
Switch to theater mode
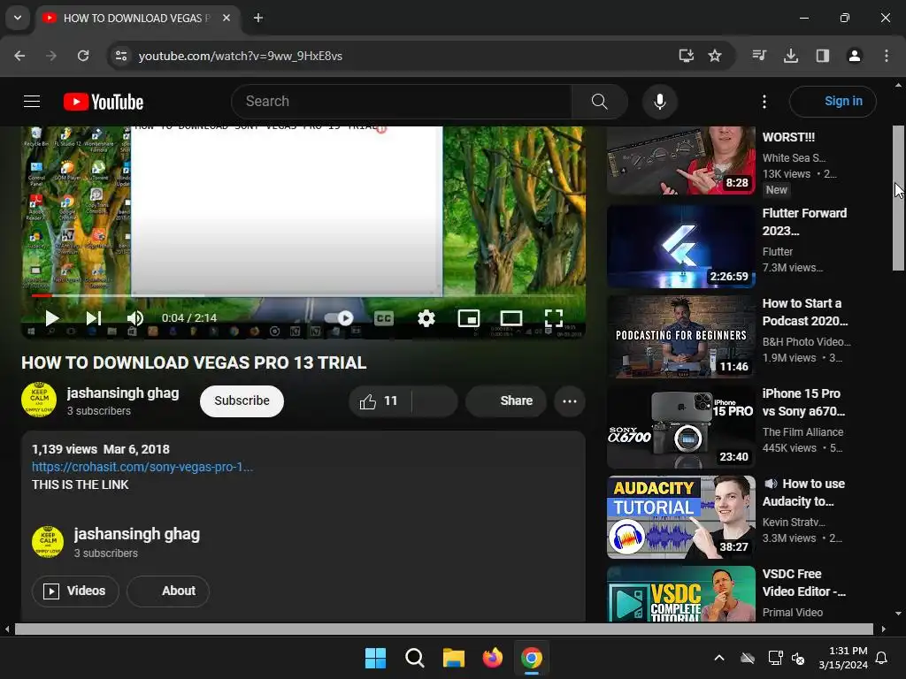tap(511, 318)
